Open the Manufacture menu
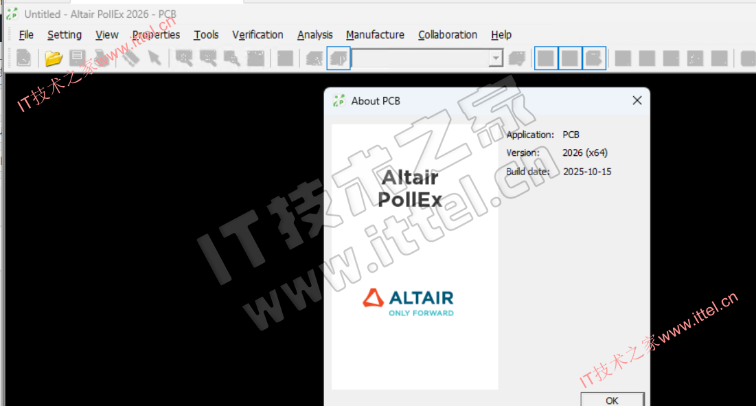 coord(375,35)
